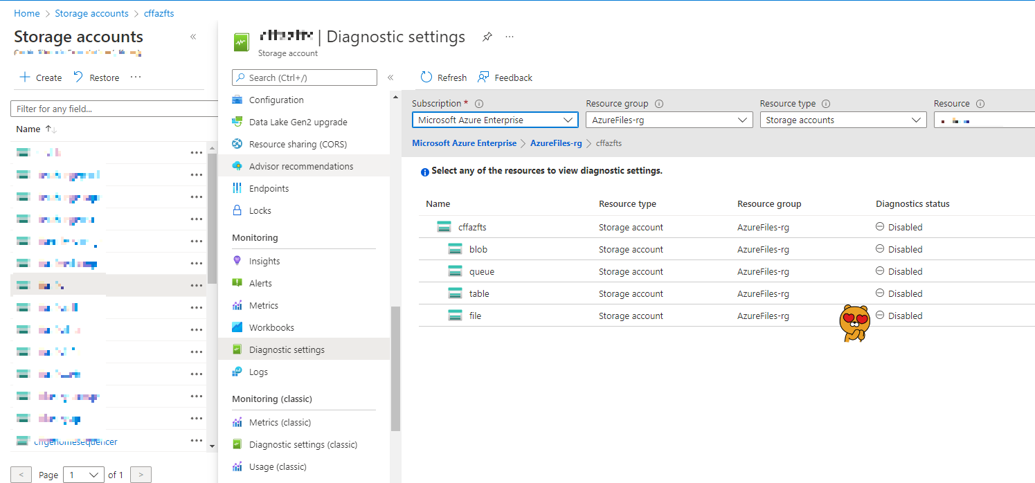This screenshot has height=483, width=1035.
Task: Click Storage accounts in the top breadcrumb
Action: (x=91, y=13)
